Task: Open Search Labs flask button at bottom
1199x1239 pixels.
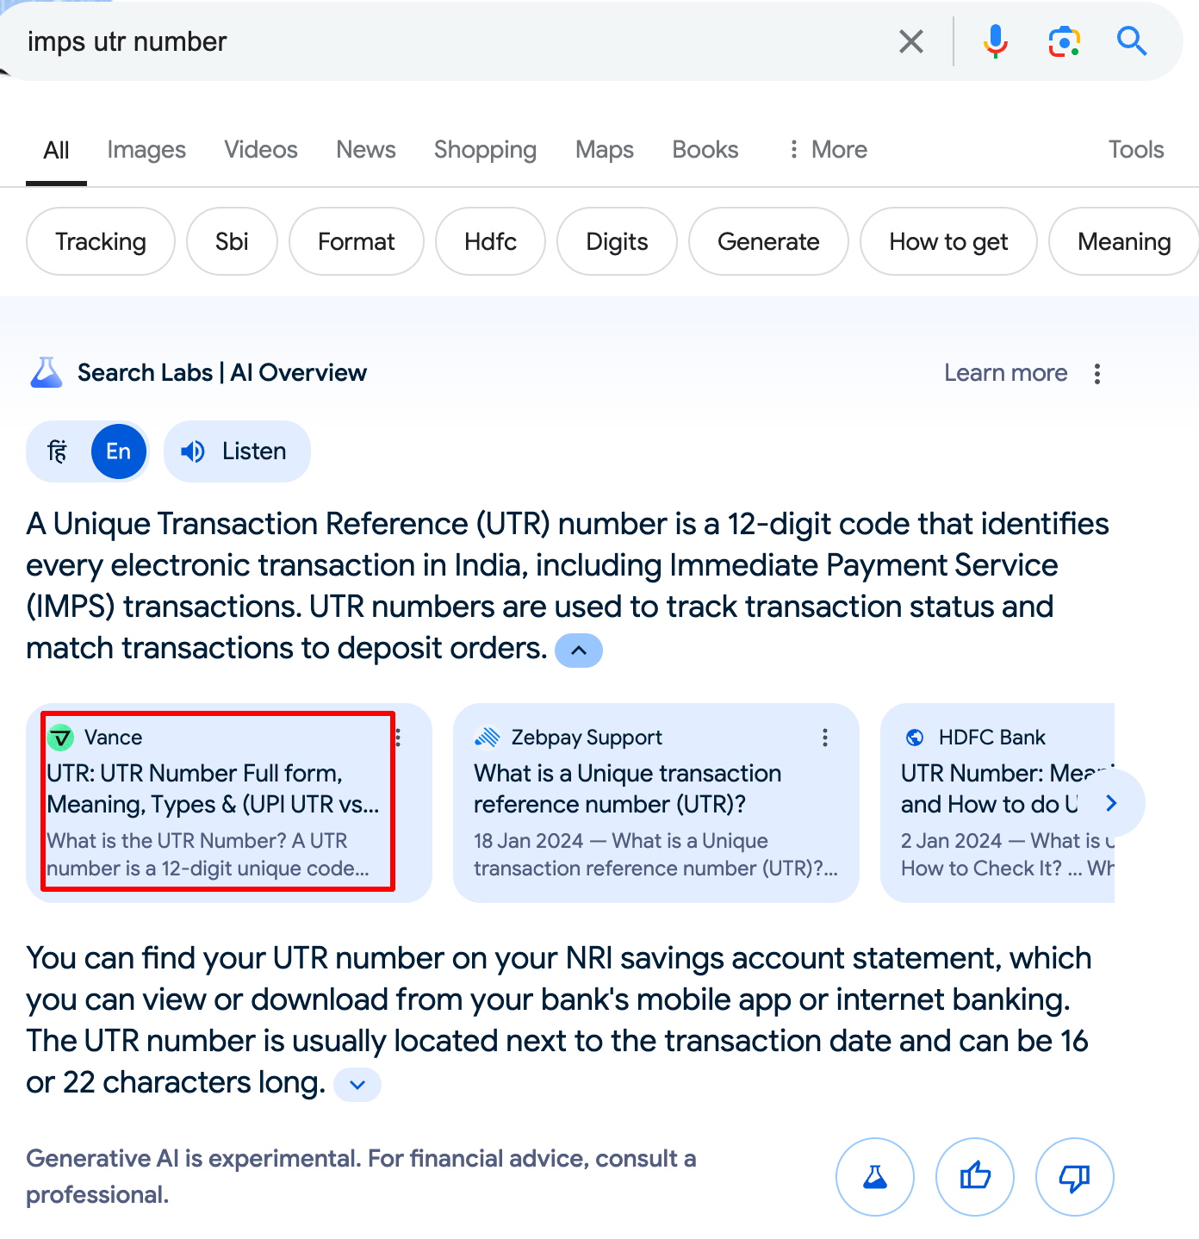Action: pos(874,1176)
